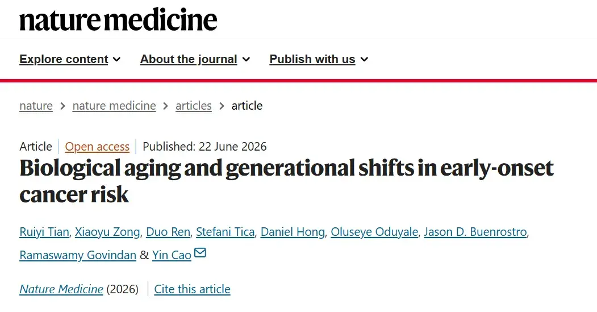597x312 pixels.
Task: Expand About the journal chevron
Action: coord(247,60)
